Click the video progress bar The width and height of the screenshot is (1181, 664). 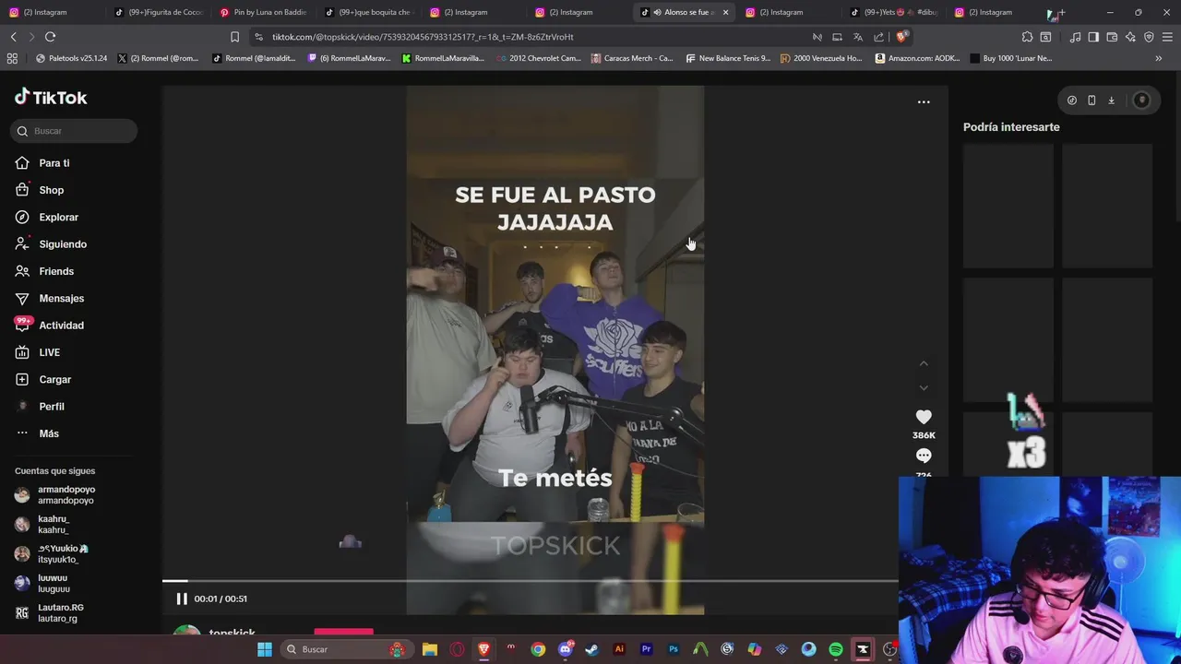coord(531,581)
